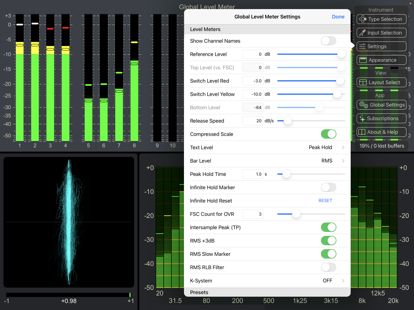Select the Presets section header
Image resolution: width=414 pixels, height=310 pixels.
tap(199, 292)
